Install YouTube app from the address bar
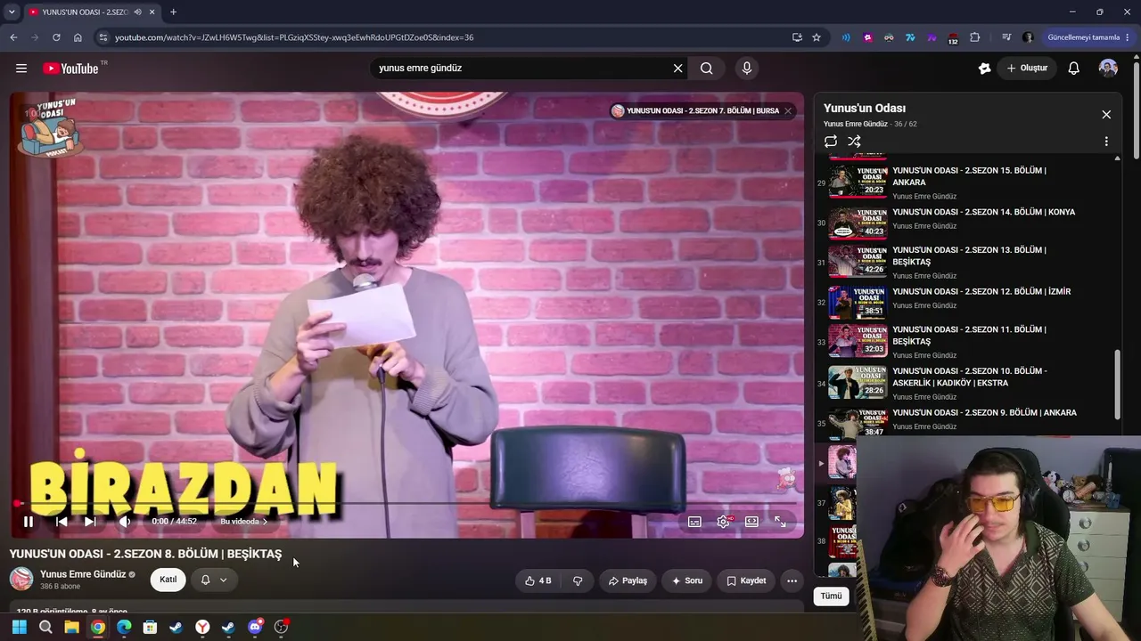The width and height of the screenshot is (1141, 641). [797, 37]
